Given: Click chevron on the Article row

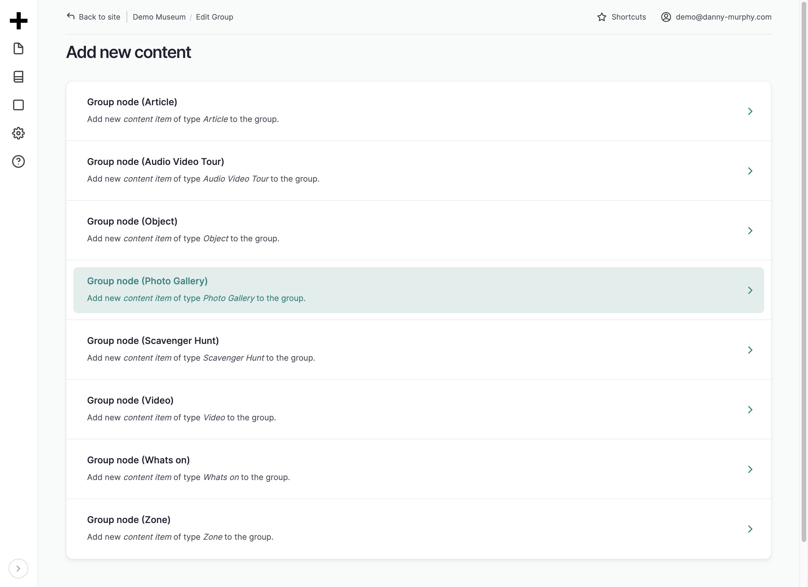Looking at the screenshot, I should (750, 111).
